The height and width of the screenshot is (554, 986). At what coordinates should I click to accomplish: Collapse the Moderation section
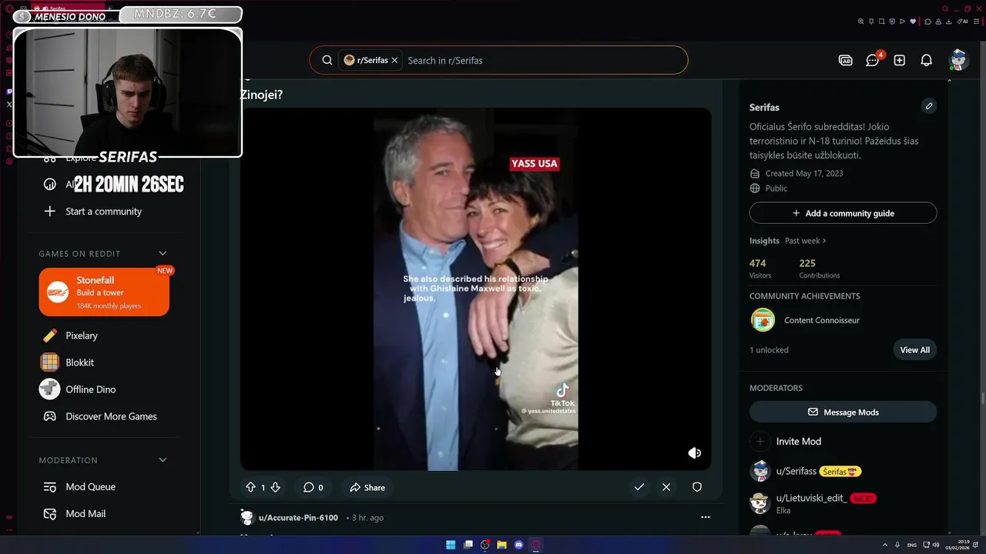pos(163,460)
